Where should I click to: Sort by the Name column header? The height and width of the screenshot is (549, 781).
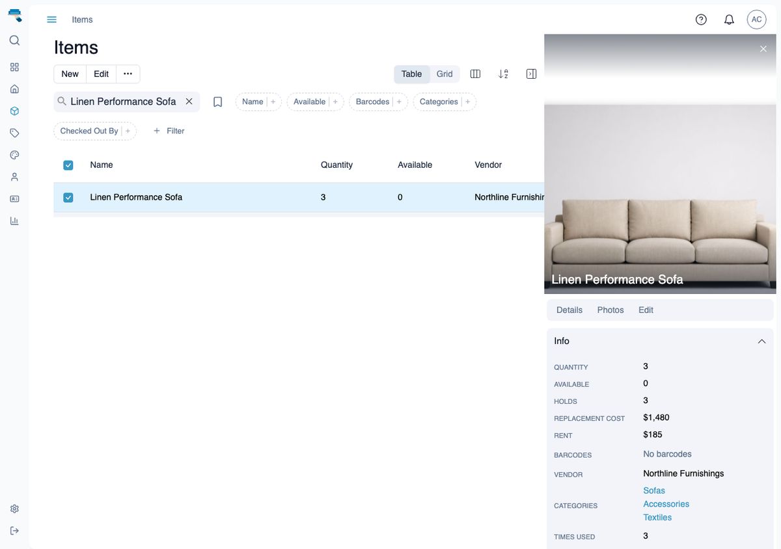(x=102, y=165)
